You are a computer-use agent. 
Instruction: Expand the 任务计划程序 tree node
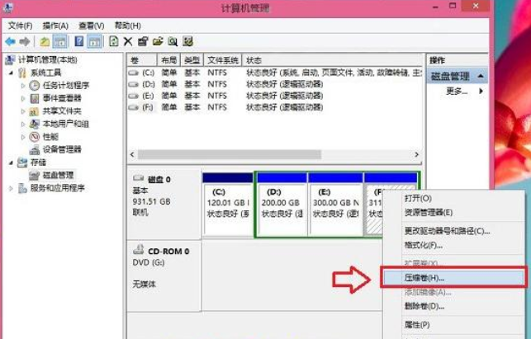(23, 85)
